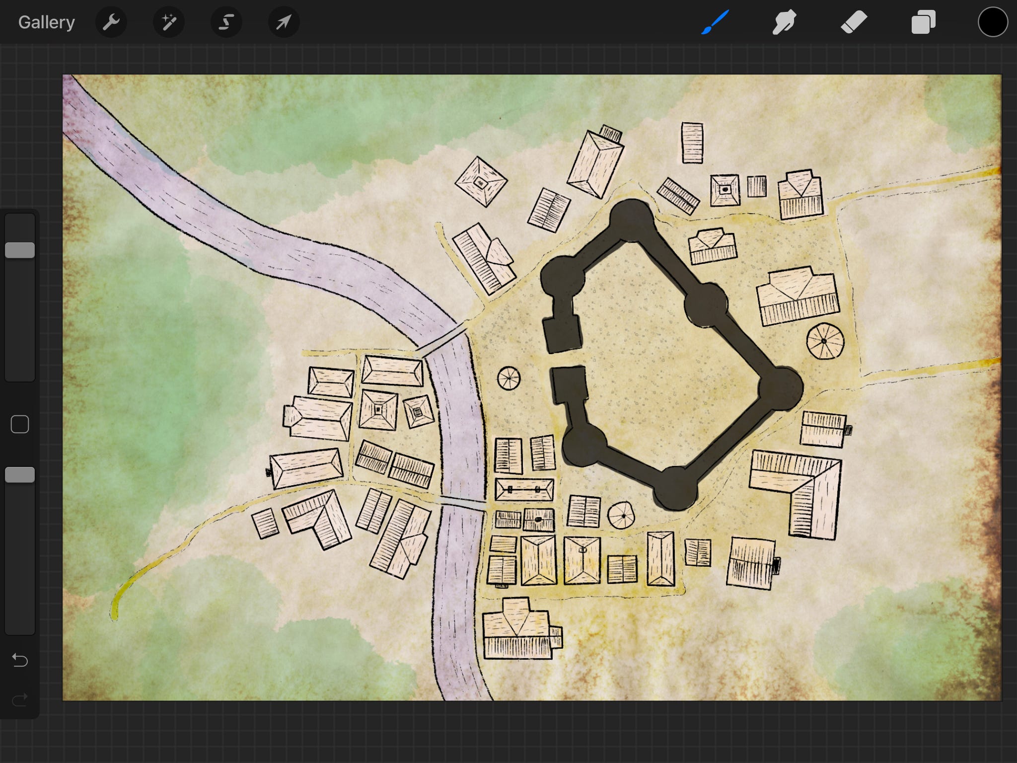Open the Layers panel
Screen dimensions: 1017x763
923,22
